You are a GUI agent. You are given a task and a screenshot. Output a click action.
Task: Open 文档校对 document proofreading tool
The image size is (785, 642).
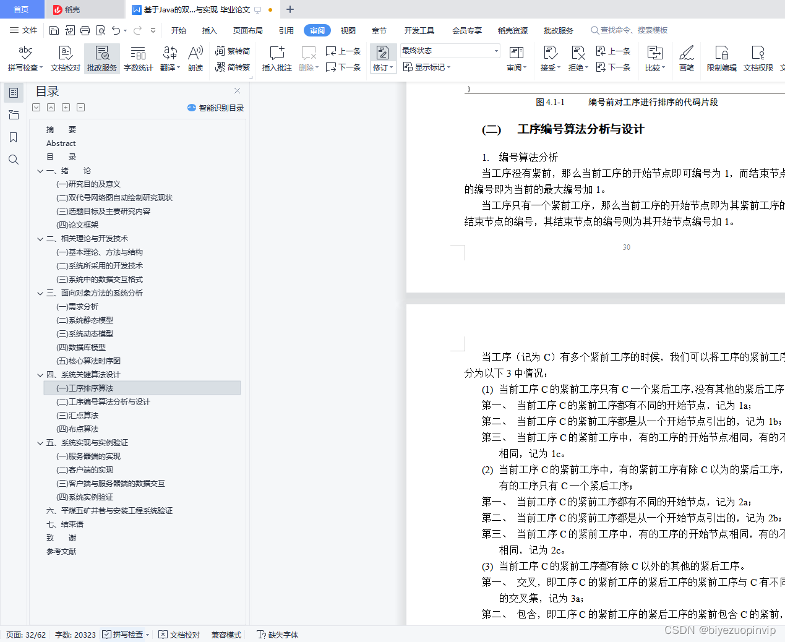click(66, 59)
